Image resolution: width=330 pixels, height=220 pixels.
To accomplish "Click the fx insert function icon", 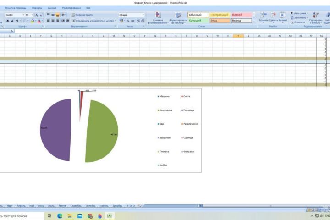I will pyautogui.click(x=12, y=31).
